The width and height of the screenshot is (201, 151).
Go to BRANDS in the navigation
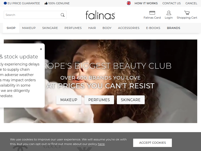[x=174, y=28]
